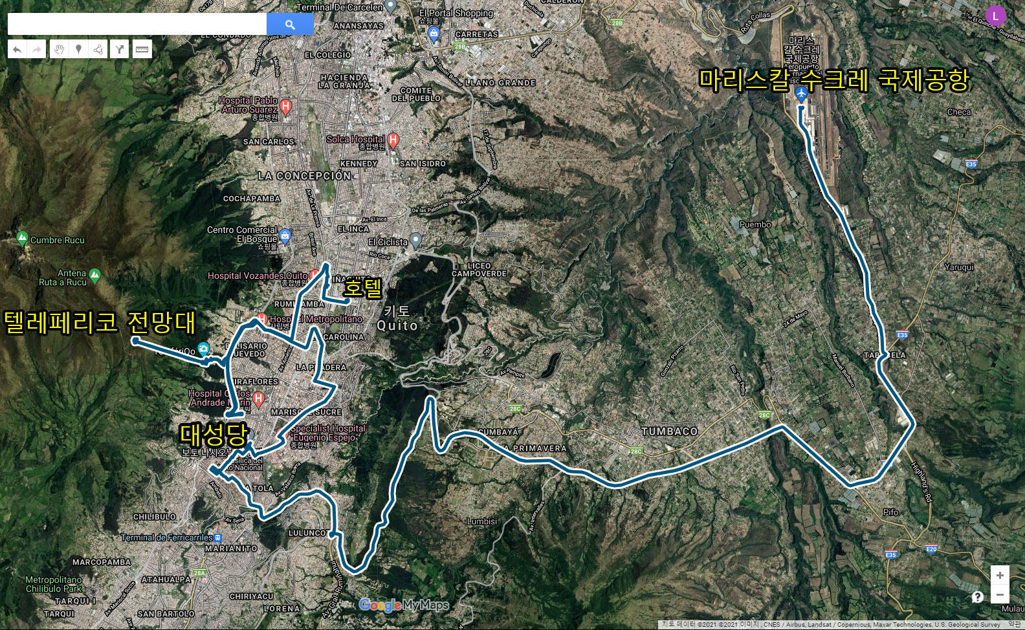The height and width of the screenshot is (630, 1025).
Task: Click the Pifo town label
Action: pyautogui.click(x=890, y=512)
